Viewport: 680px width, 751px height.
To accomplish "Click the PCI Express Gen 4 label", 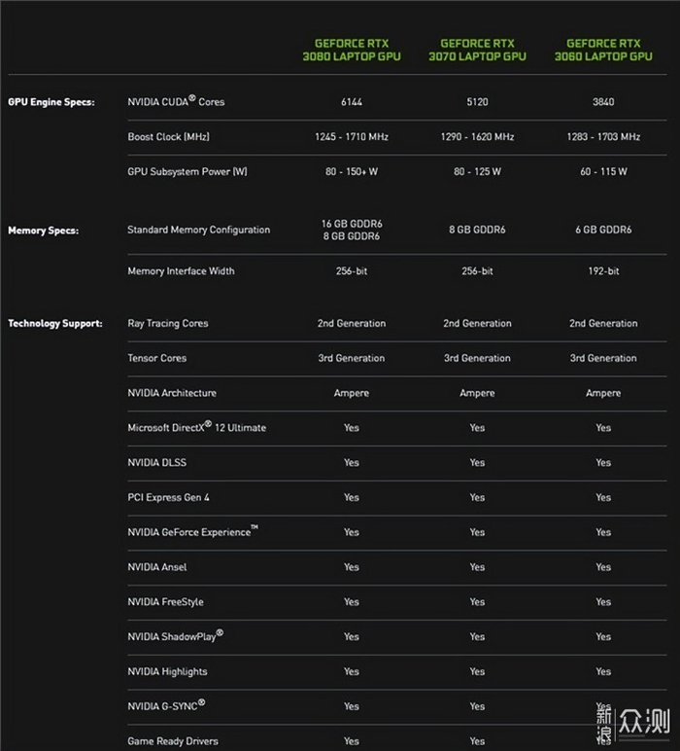I will click(x=168, y=498).
